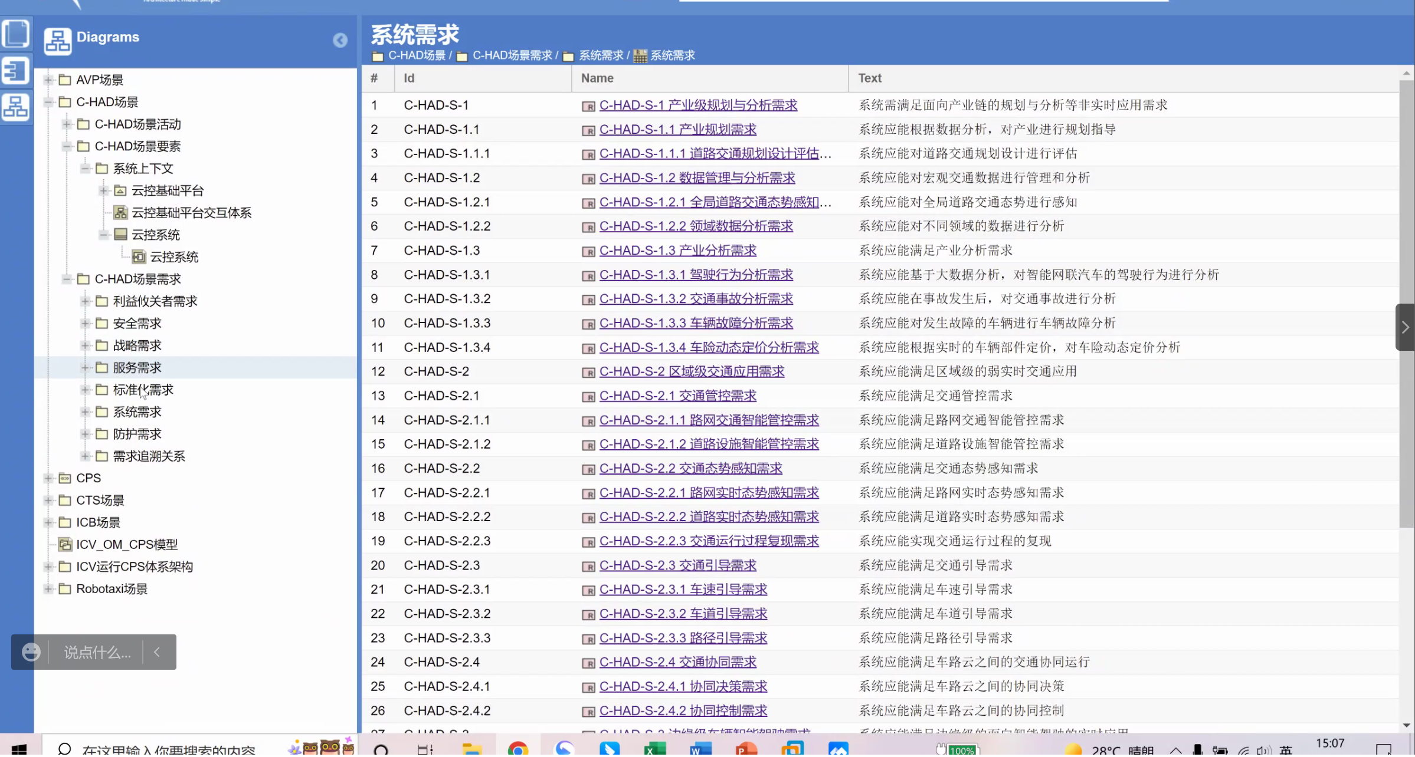
Task: Select the Diagrams sidebar icon
Action: click(x=16, y=107)
